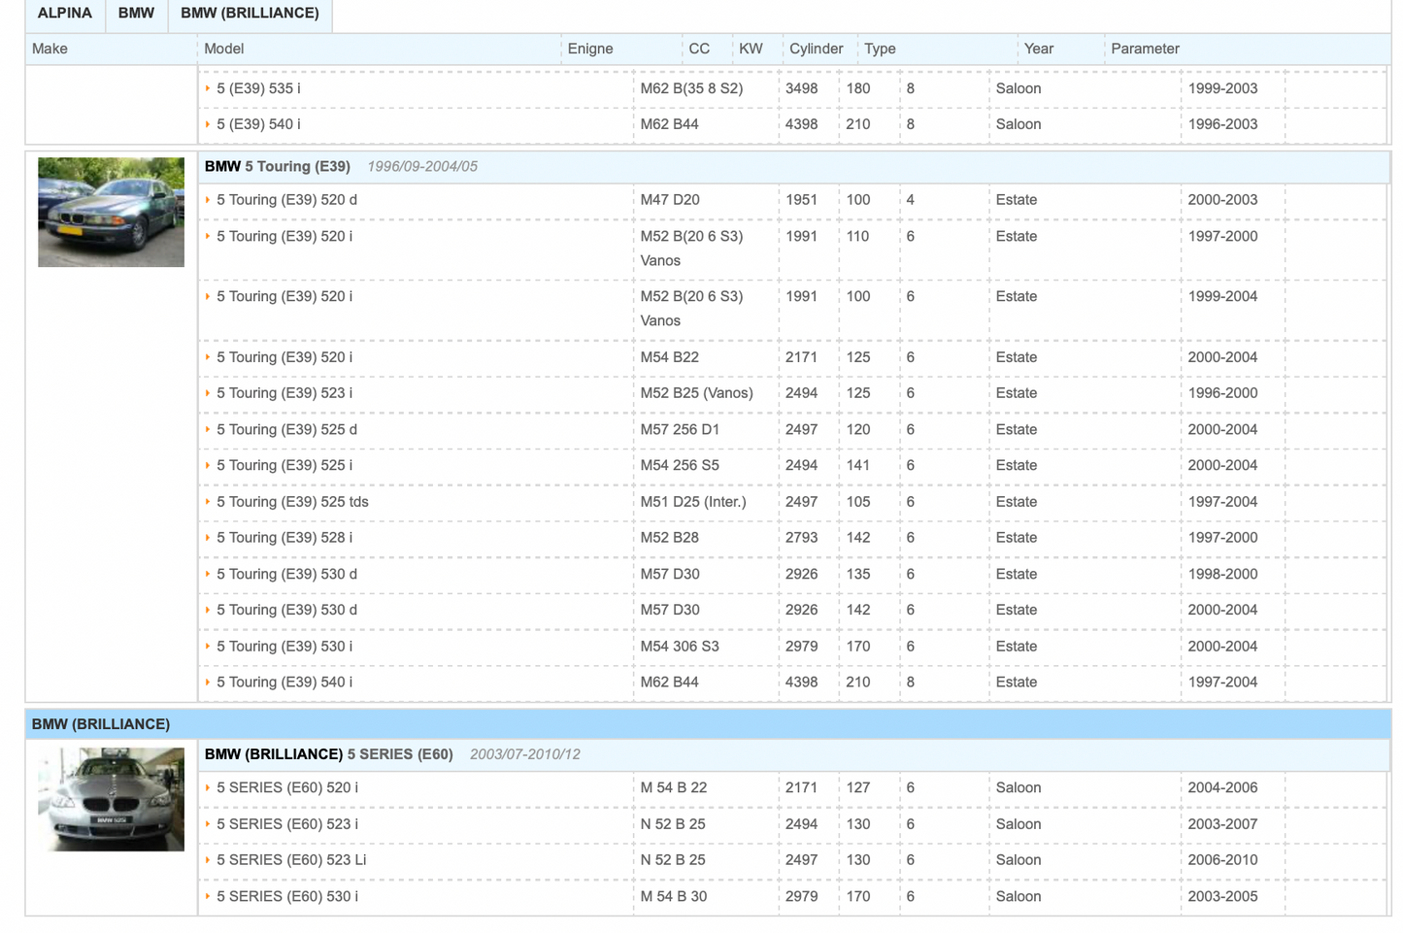Image resolution: width=1403 pixels, height=933 pixels.
Task: Click the BMW (BRILLIANCE) 5 SERIES (E60) heading
Action: pos(329,754)
